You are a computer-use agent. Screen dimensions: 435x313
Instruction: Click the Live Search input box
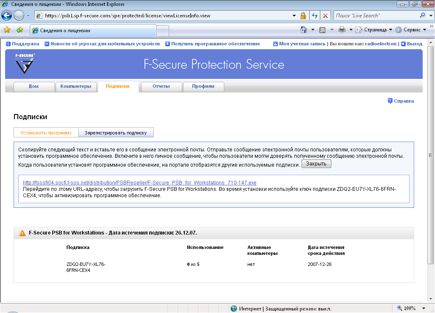[x=376, y=16]
